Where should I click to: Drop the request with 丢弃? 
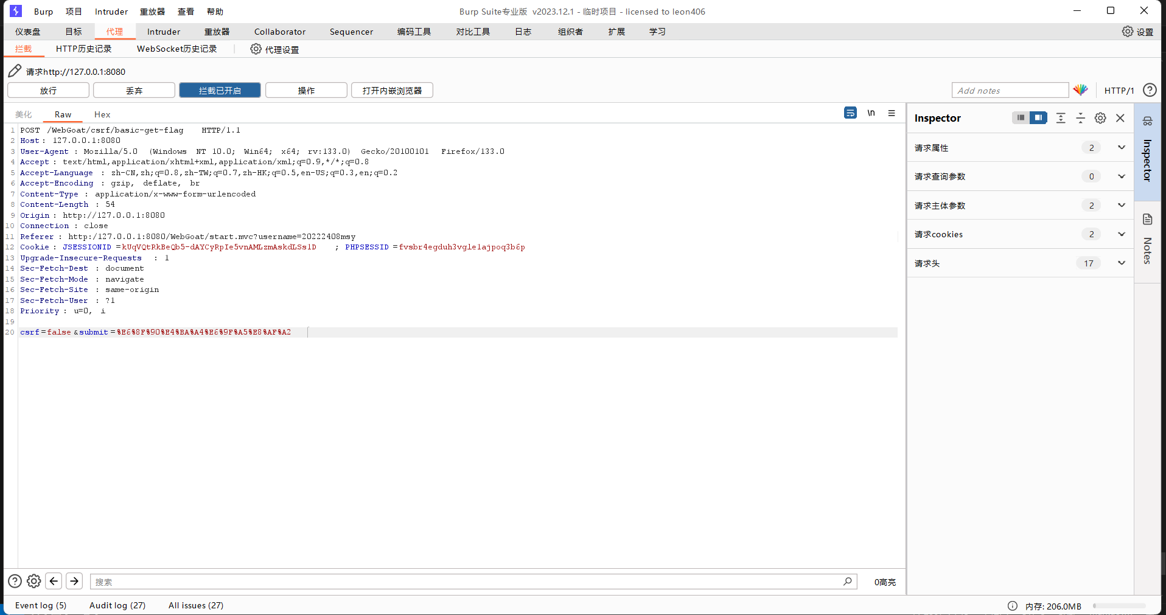click(x=134, y=90)
